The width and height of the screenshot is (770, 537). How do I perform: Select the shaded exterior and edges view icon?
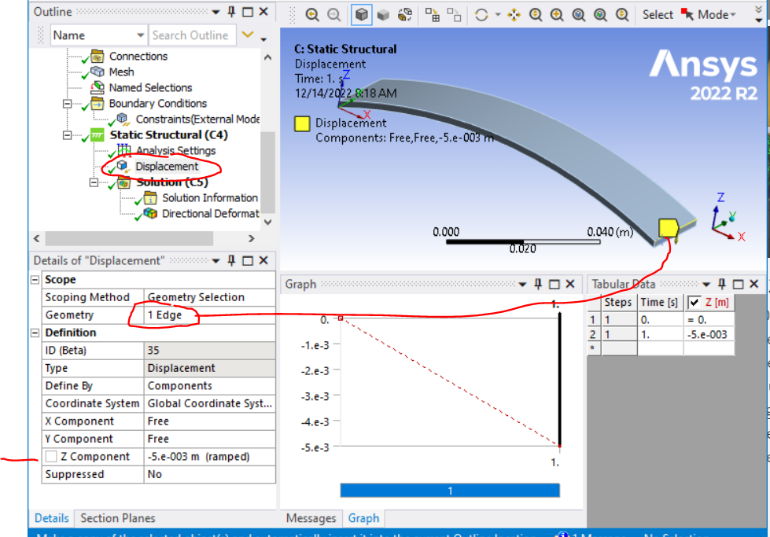pyautogui.click(x=362, y=14)
